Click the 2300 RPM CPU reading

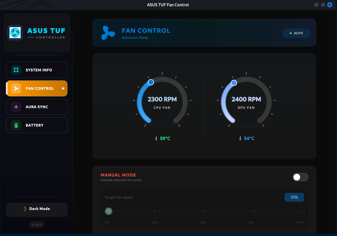coord(162,99)
